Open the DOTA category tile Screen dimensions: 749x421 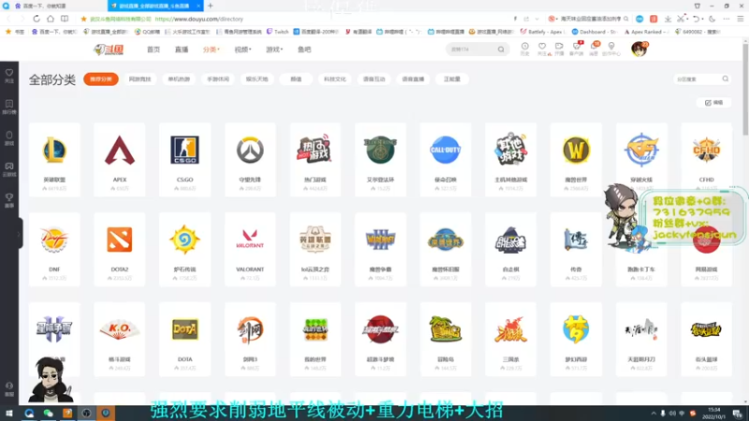[x=184, y=339]
